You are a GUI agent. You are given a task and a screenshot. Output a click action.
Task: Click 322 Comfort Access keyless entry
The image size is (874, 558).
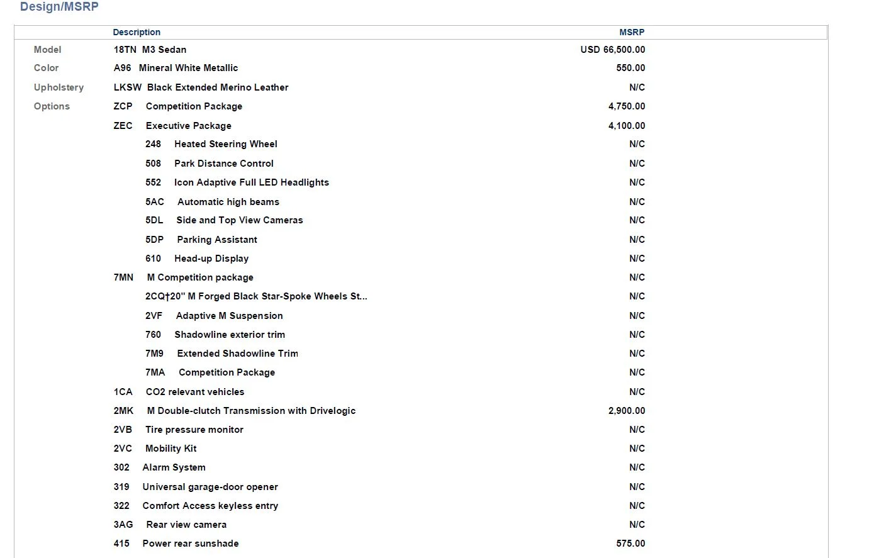click(196, 506)
